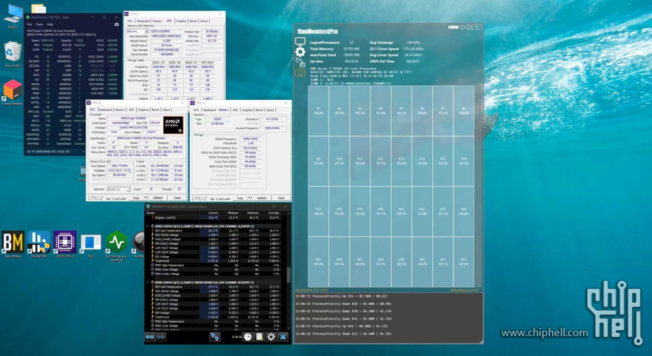Image resolution: width=652 pixels, height=356 pixels.
Task: Open the Socket #1 selection dropdown in CPU-Z
Action: (119, 189)
